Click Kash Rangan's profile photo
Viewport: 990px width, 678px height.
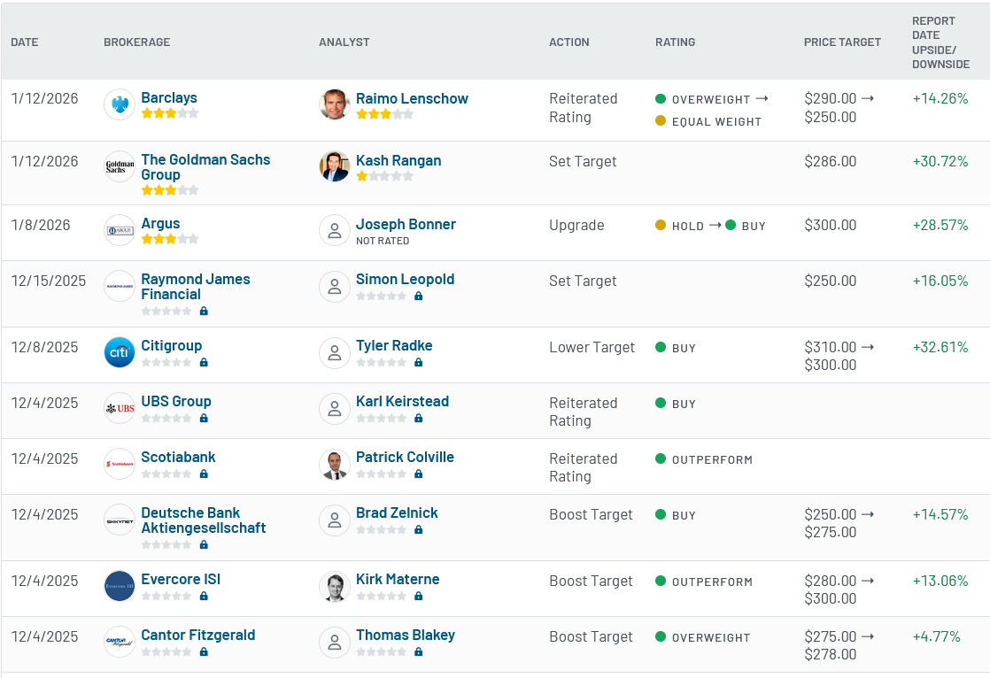(x=335, y=166)
